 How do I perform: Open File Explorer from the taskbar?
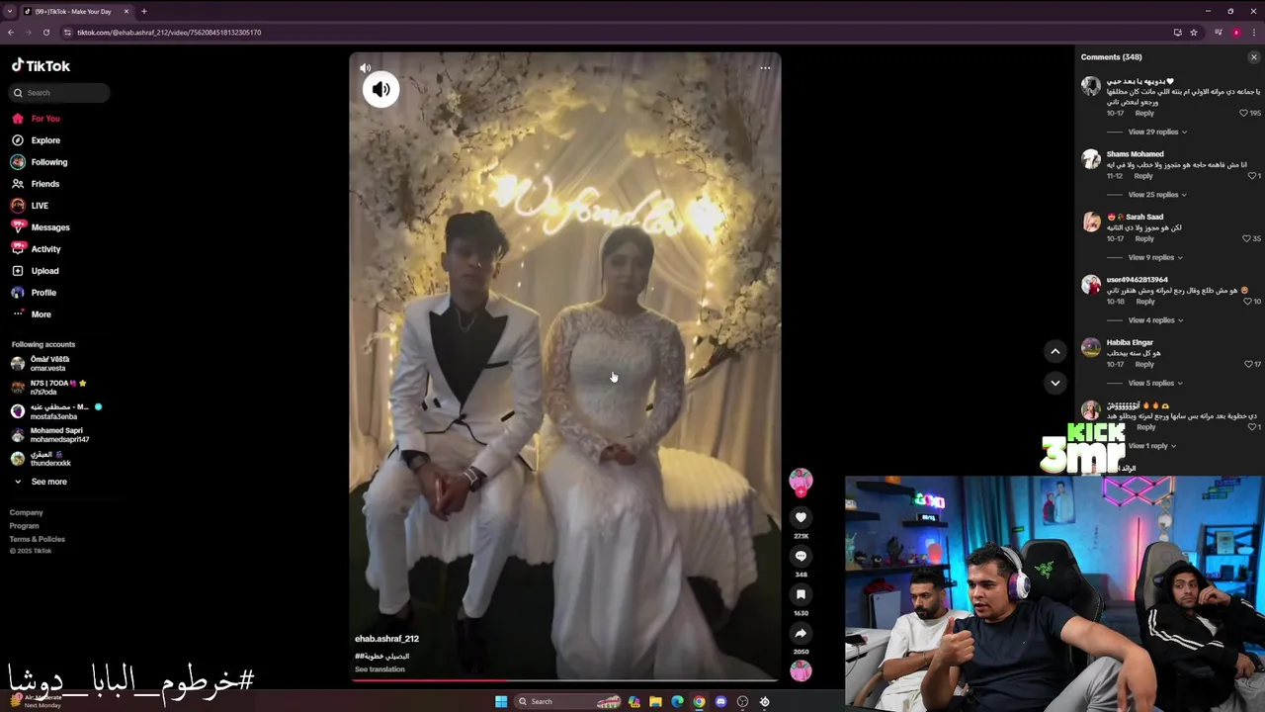[x=655, y=701]
